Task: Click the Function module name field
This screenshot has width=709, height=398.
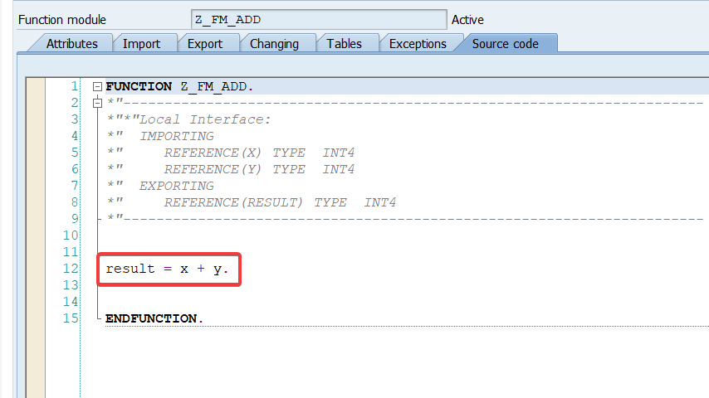Action: point(319,20)
